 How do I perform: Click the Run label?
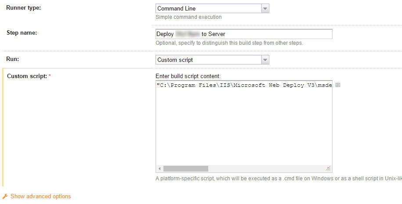click(x=13, y=59)
